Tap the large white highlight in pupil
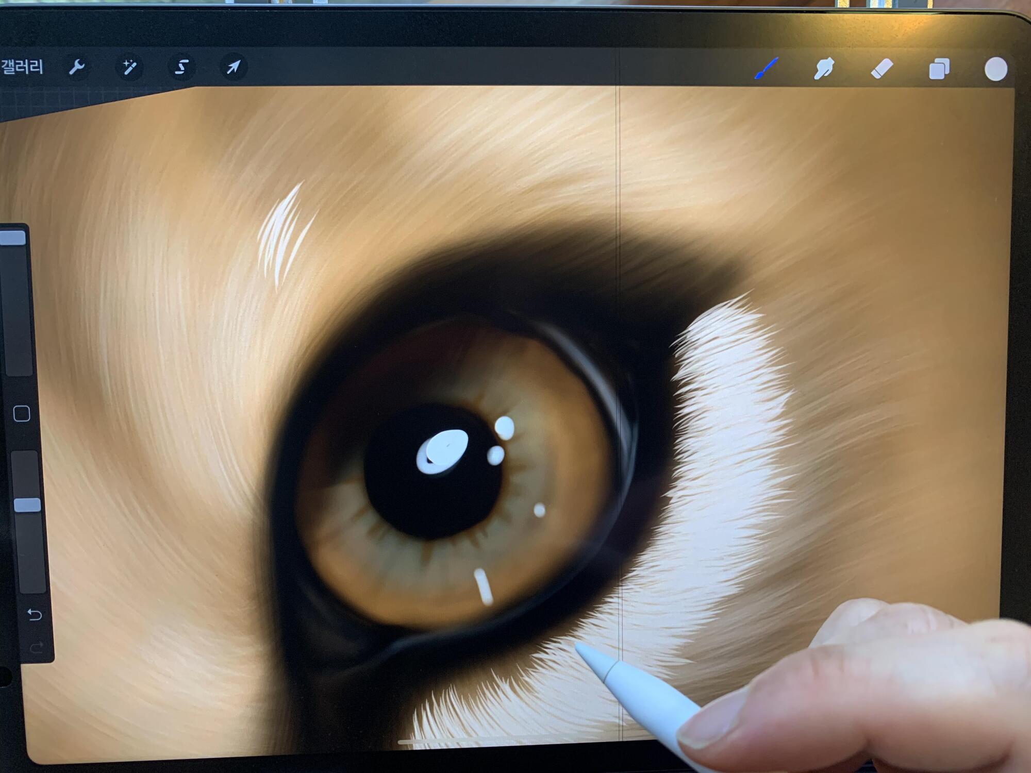 (443, 451)
